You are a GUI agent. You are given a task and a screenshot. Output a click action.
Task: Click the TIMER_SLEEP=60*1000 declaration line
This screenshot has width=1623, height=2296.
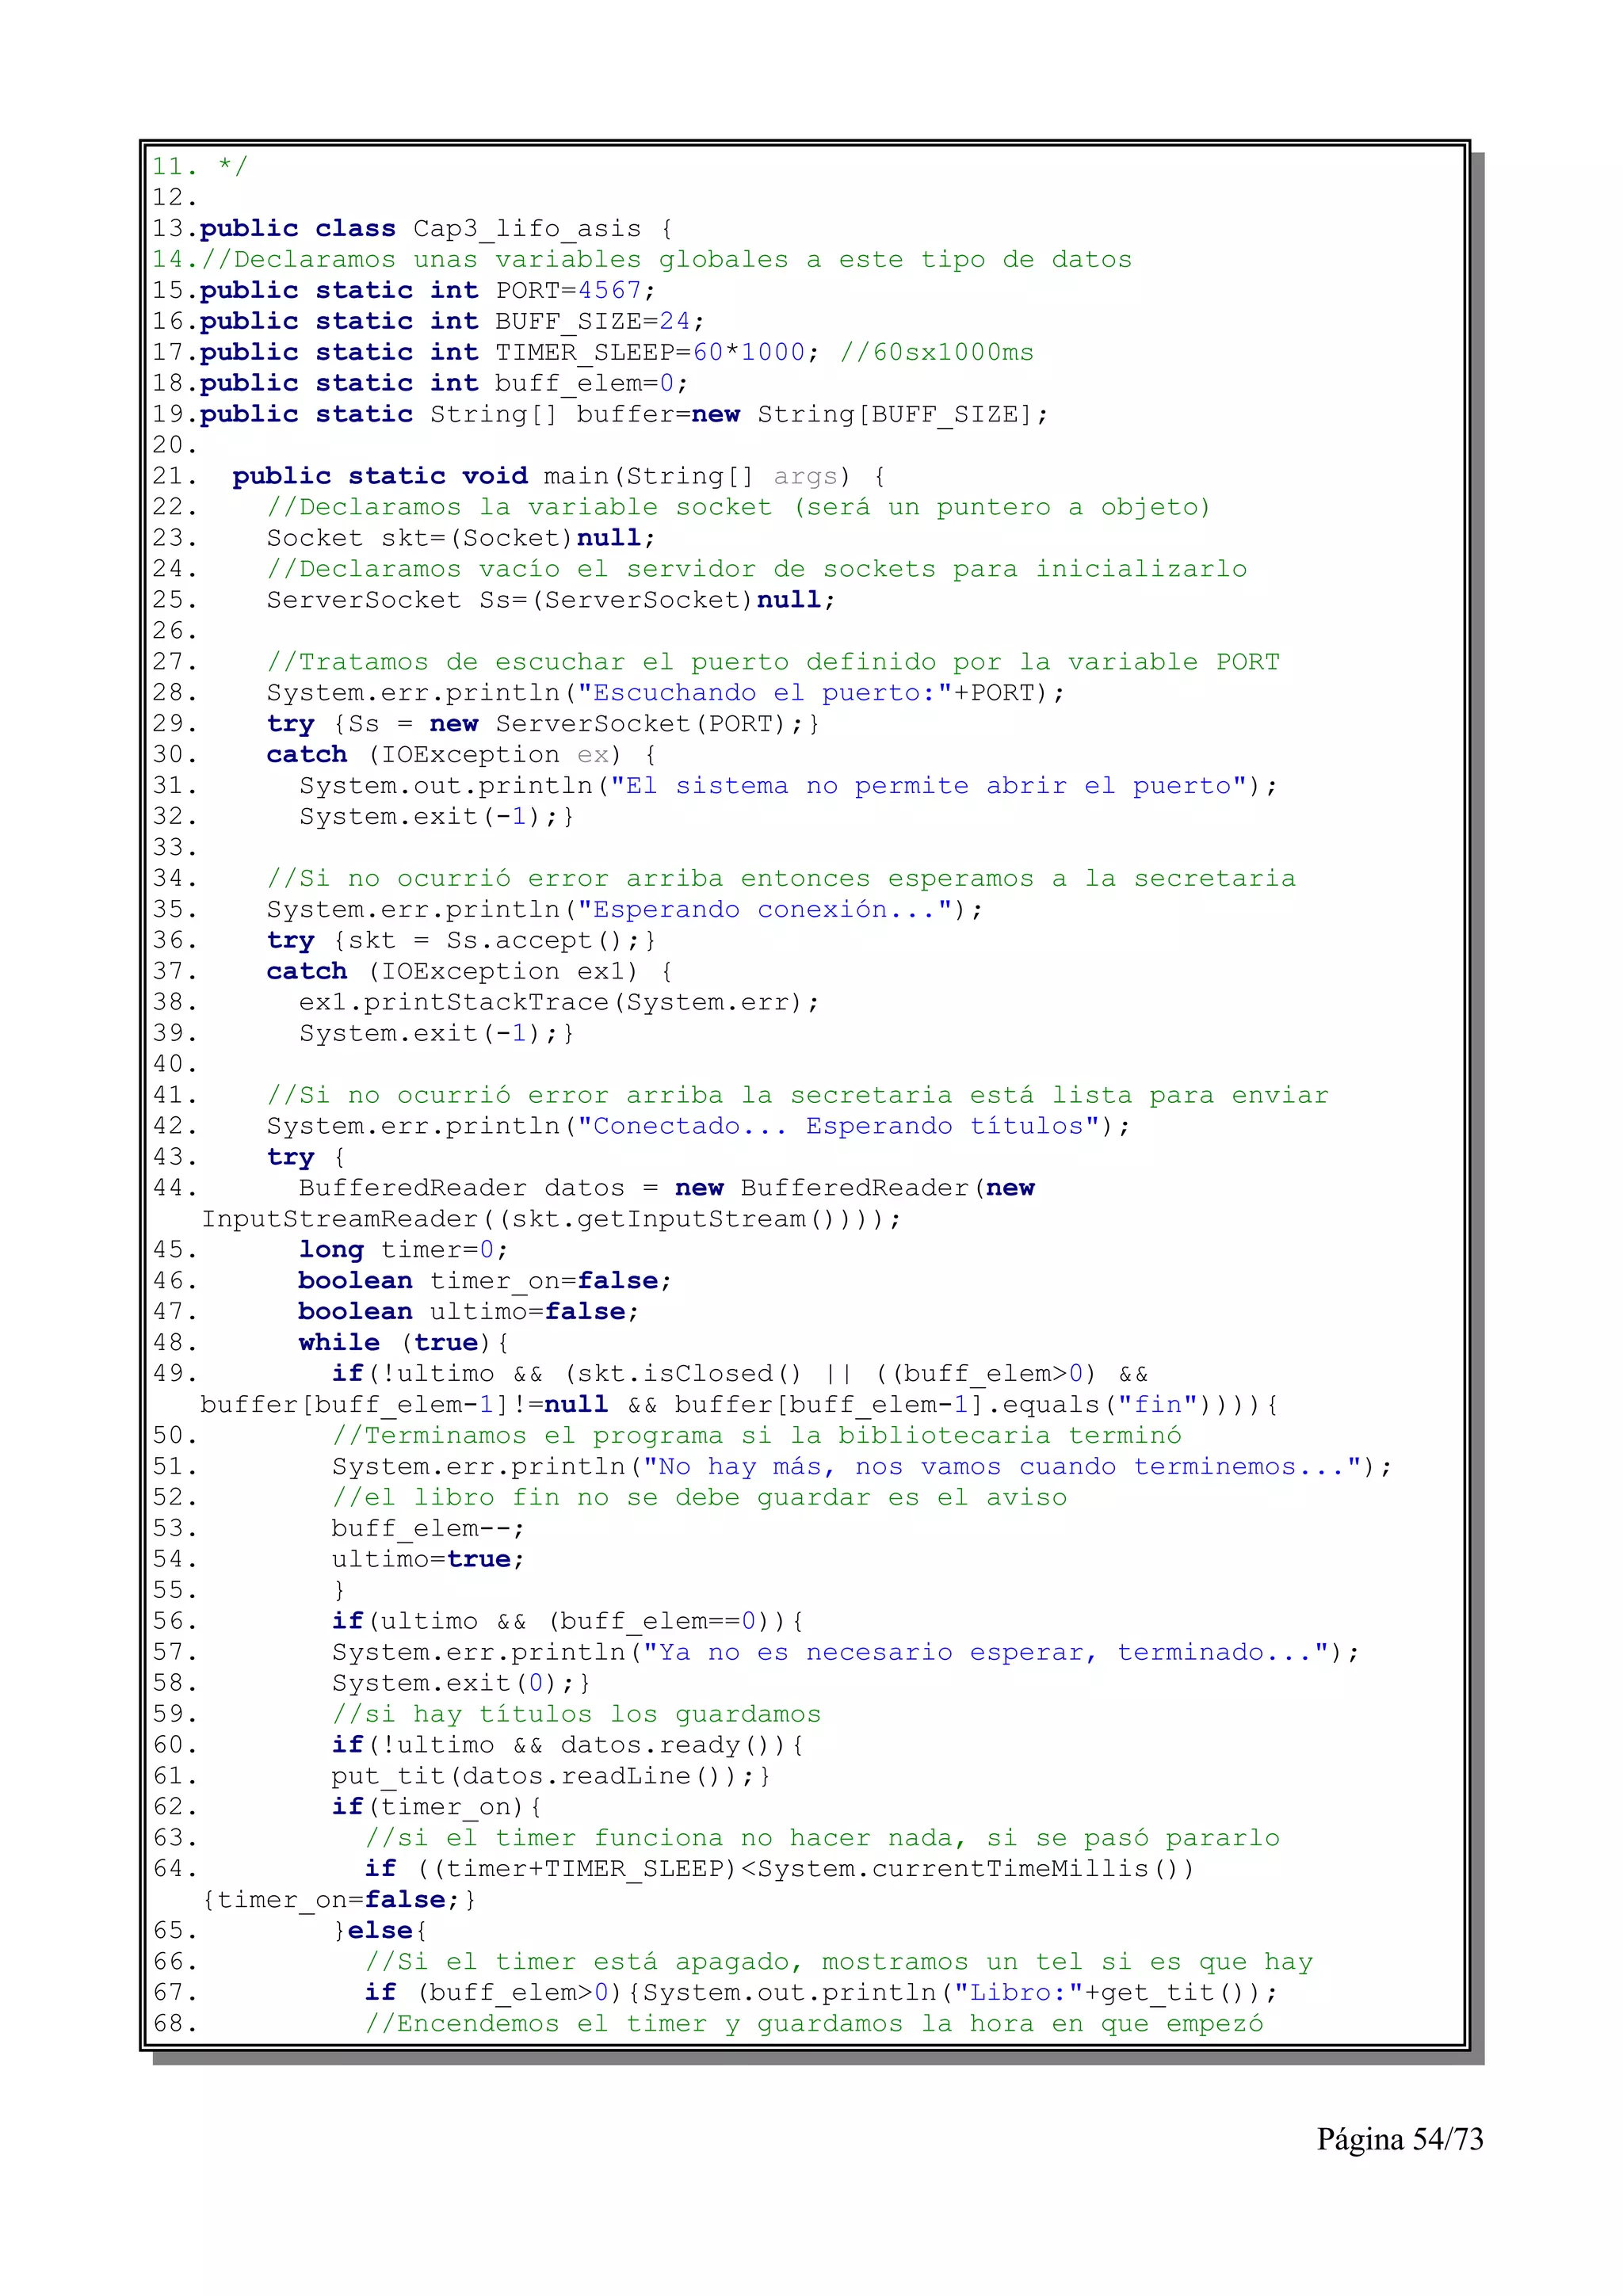coord(617,353)
